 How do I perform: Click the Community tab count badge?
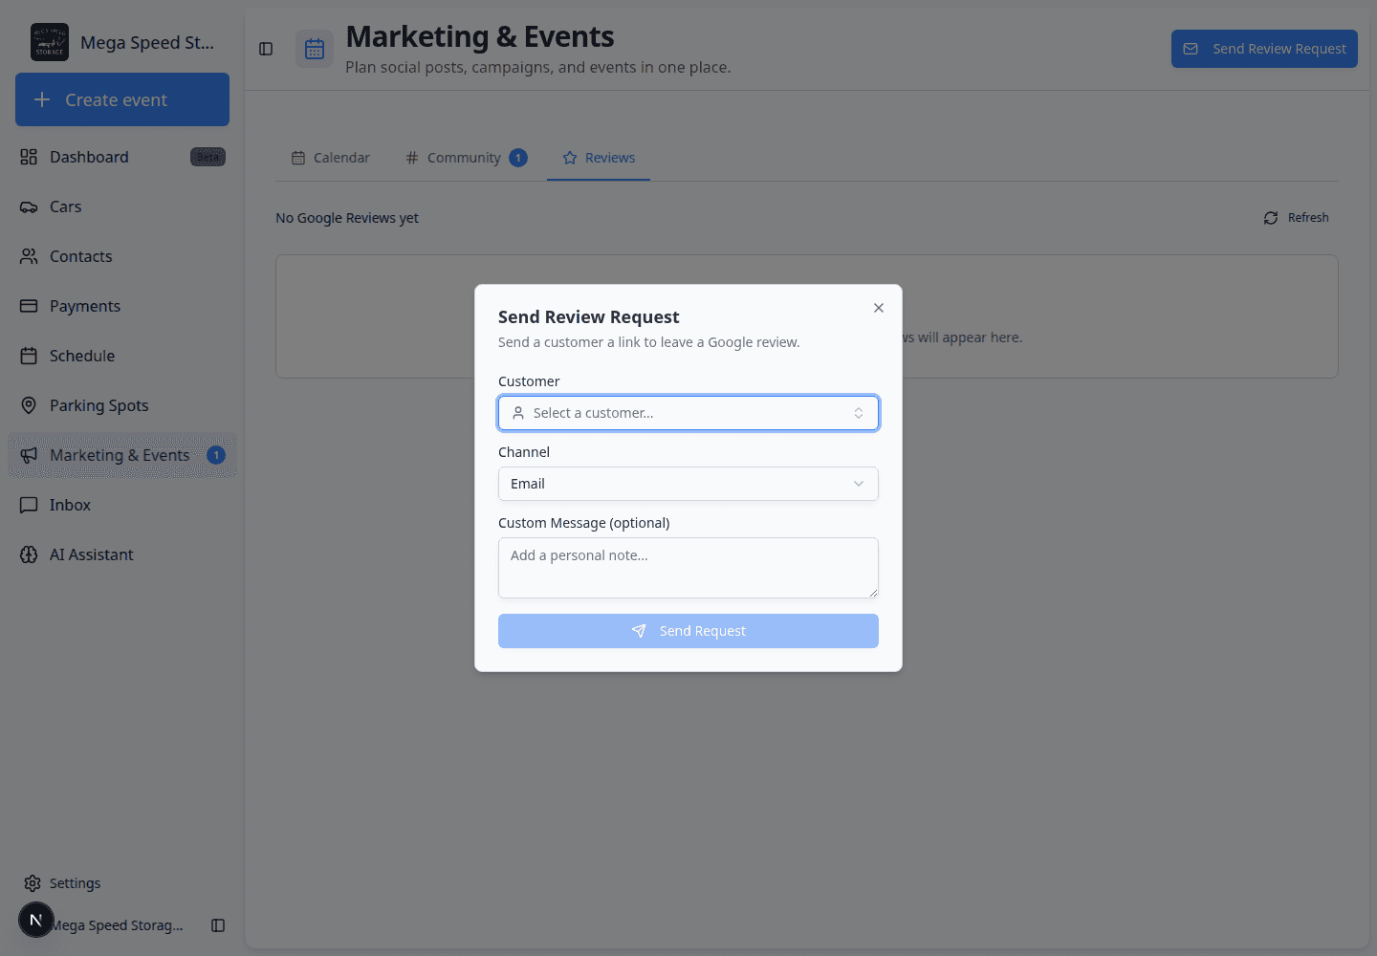tap(518, 158)
